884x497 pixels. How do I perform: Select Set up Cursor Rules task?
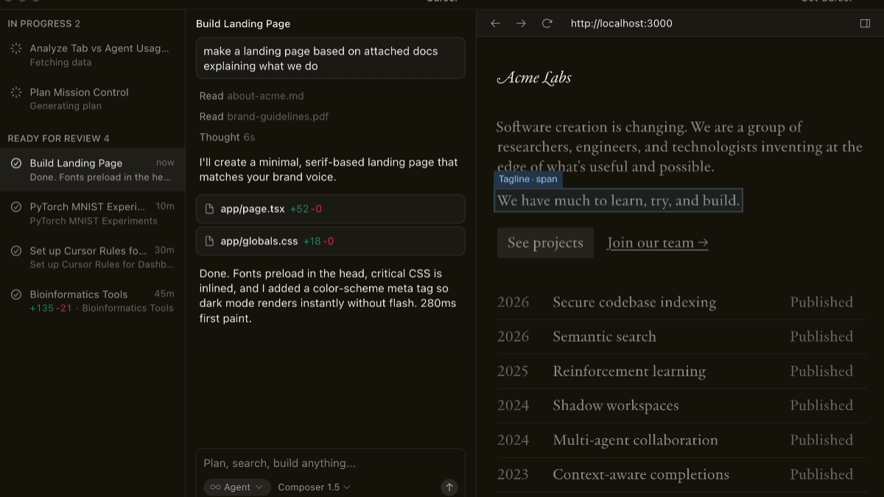tap(92, 257)
